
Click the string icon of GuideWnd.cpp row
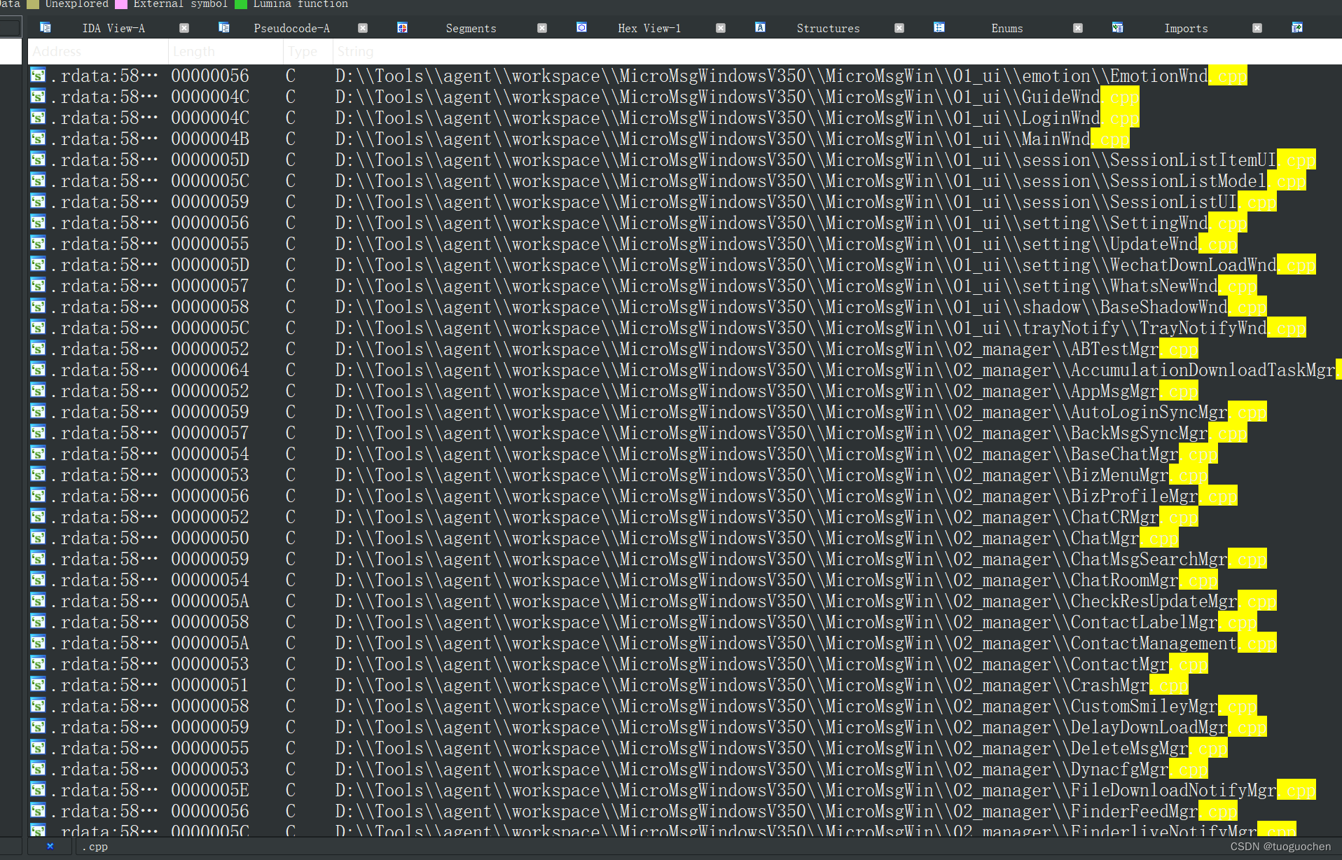click(x=38, y=97)
